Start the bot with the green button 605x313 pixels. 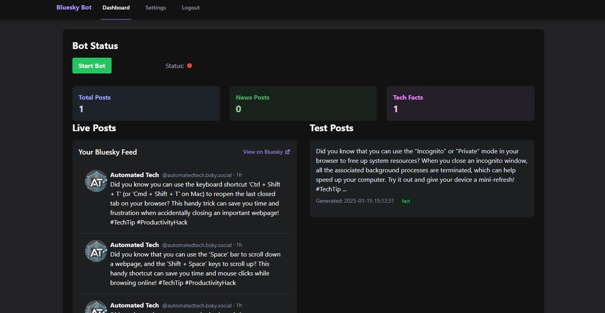pyautogui.click(x=92, y=65)
